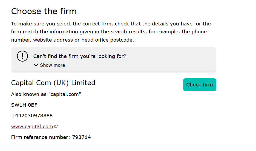Click the line starting "firm match the information"
Viewport: 256px width, 151px height.
[109, 32]
